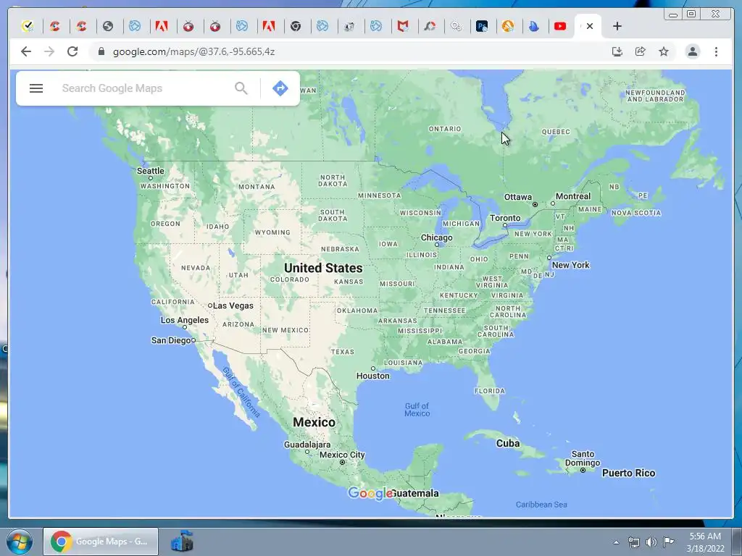Click the Google logo on the map
The width and height of the screenshot is (742, 556).
coord(370,494)
